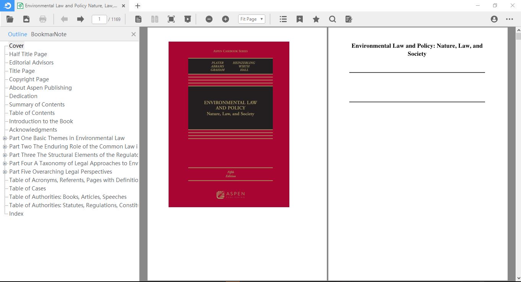The image size is (521, 282).
Task: Select Cover in the outline
Action: click(16, 46)
